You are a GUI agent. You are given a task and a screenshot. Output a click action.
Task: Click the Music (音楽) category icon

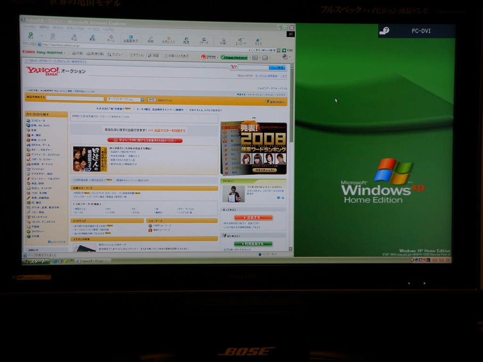pyautogui.click(x=28, y=130)
